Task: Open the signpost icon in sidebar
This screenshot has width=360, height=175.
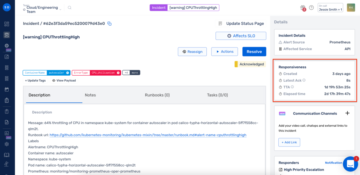Action: click(x=7, y=164)
